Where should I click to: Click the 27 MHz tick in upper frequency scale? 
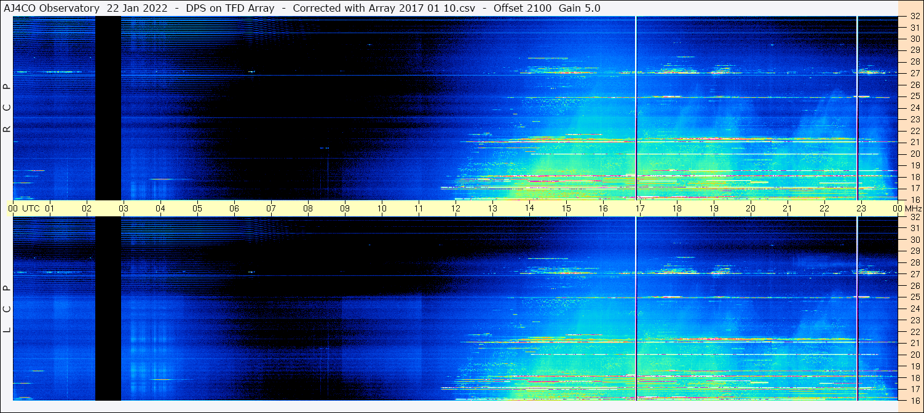914,73
